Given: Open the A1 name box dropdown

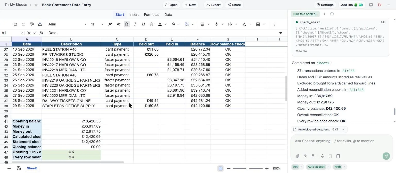Looking at the screenshot, I should [x=21, y=33].
